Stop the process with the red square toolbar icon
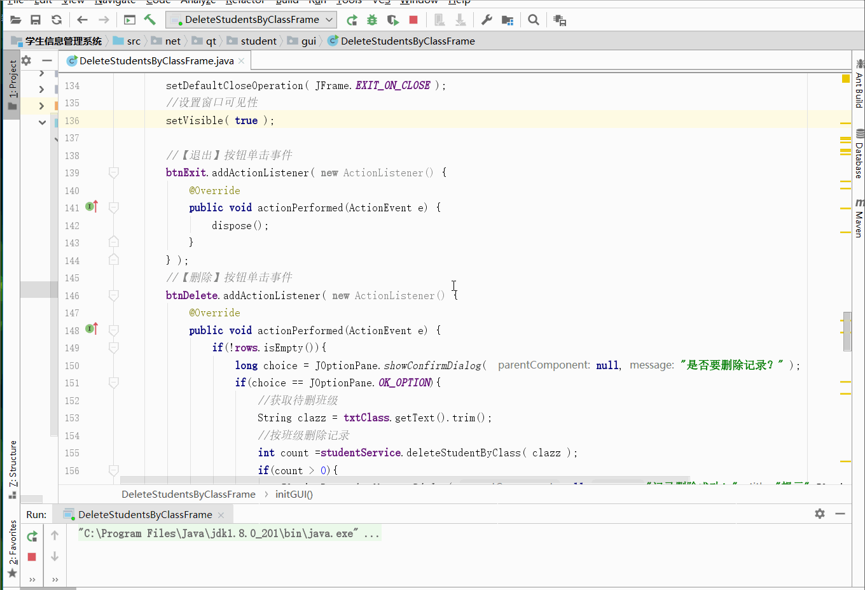 pos(413,20)
